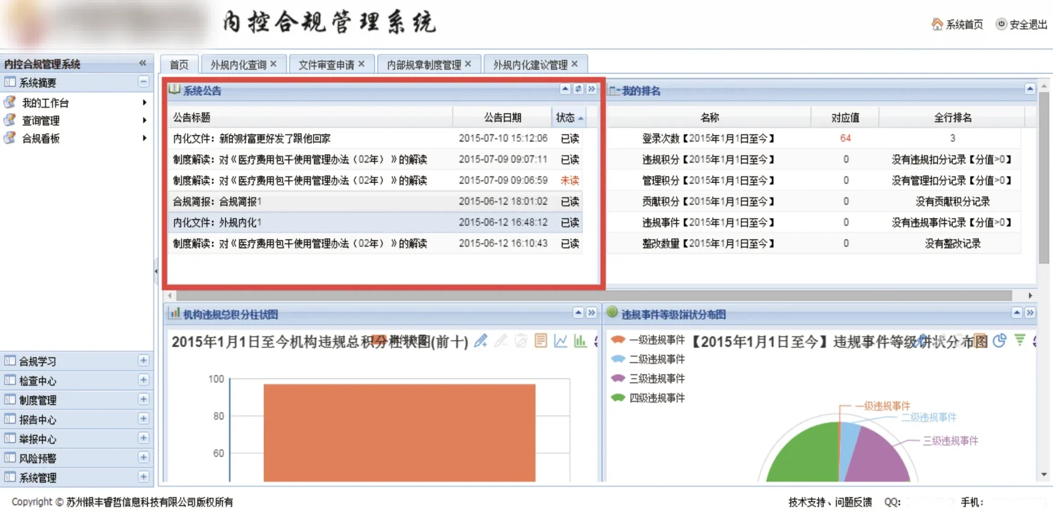Open the 内部规章制度管理 tab

[424, 64]
